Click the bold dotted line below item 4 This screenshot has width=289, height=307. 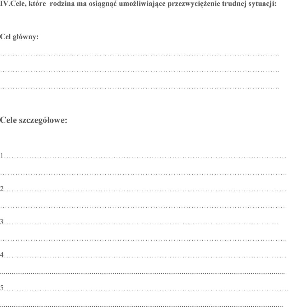(x=142, y=273)
